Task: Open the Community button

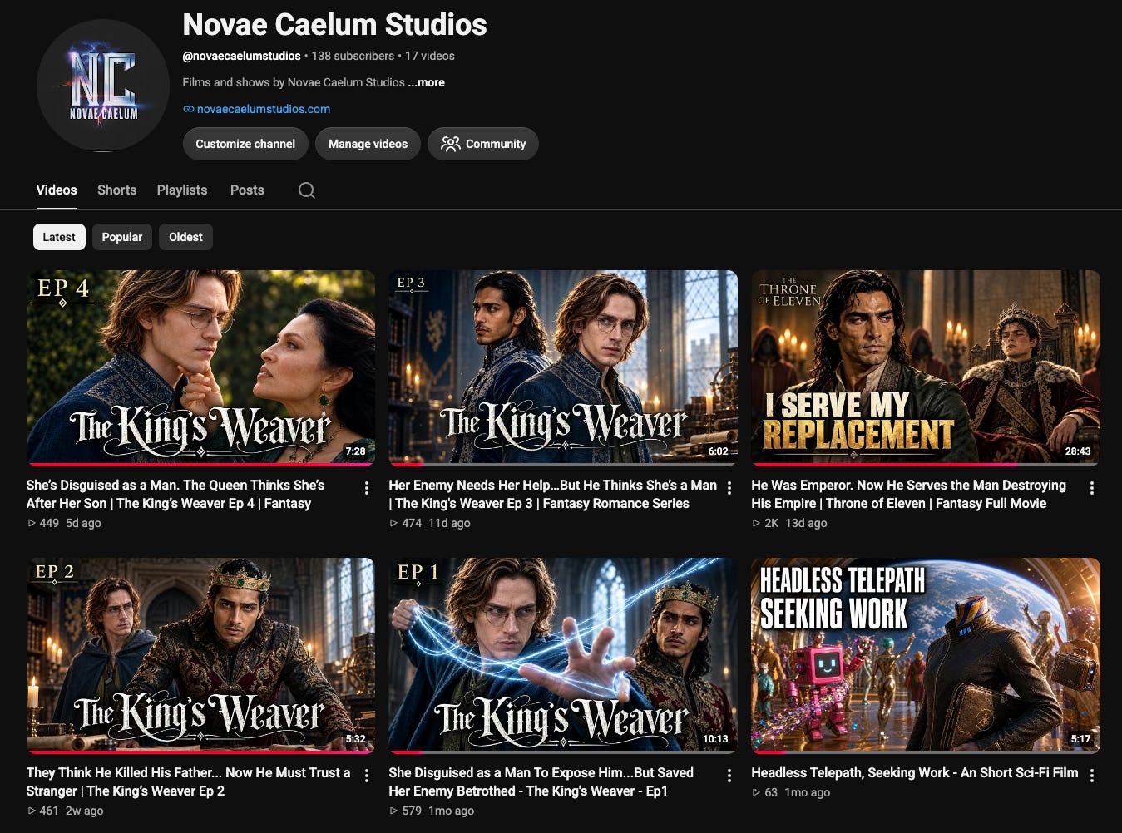Action: pos(483,144)
